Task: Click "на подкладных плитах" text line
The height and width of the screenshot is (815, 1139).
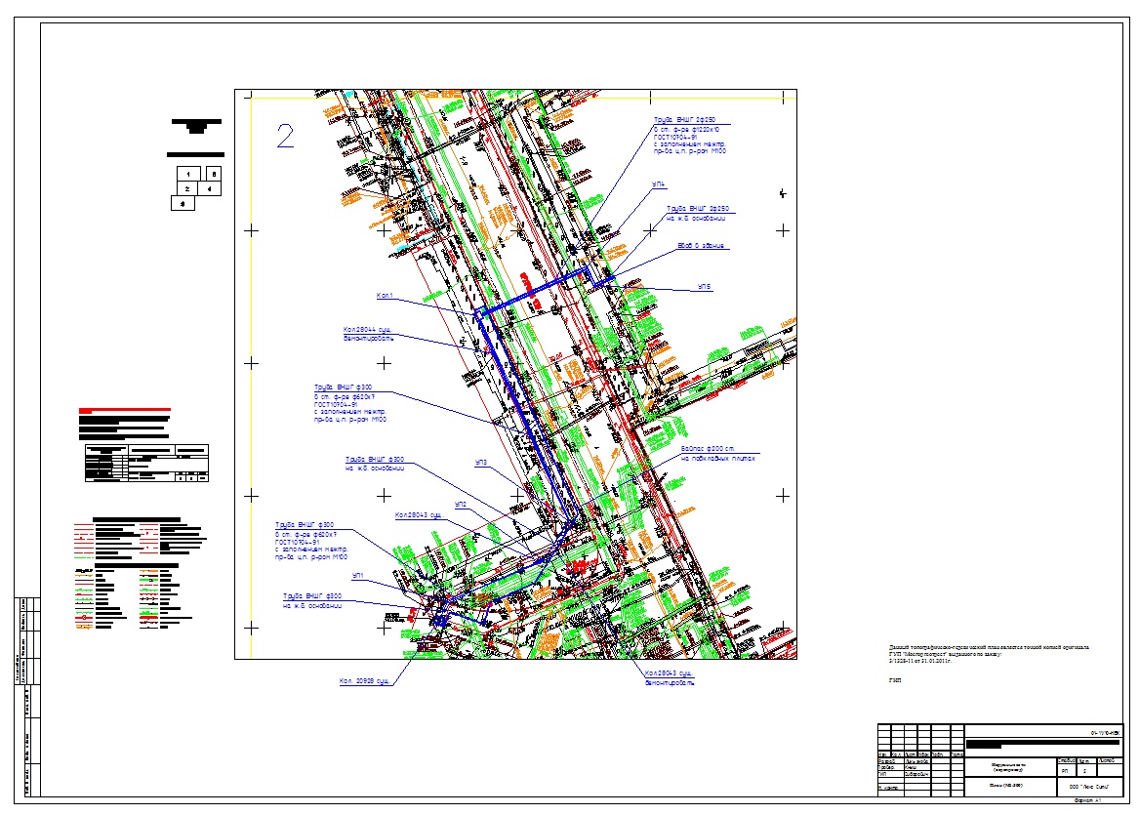Action: tap(717, 459)
